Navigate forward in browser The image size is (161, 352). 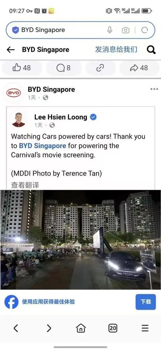point(49,328)
